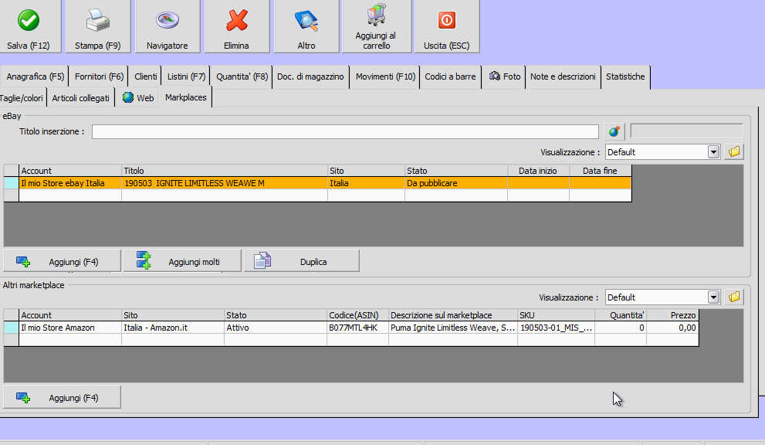The width and height of the screenshot is (765, 445).
Task: Open the Altri marketplace Visualizzazione dropdown
Action: (713, 297)
